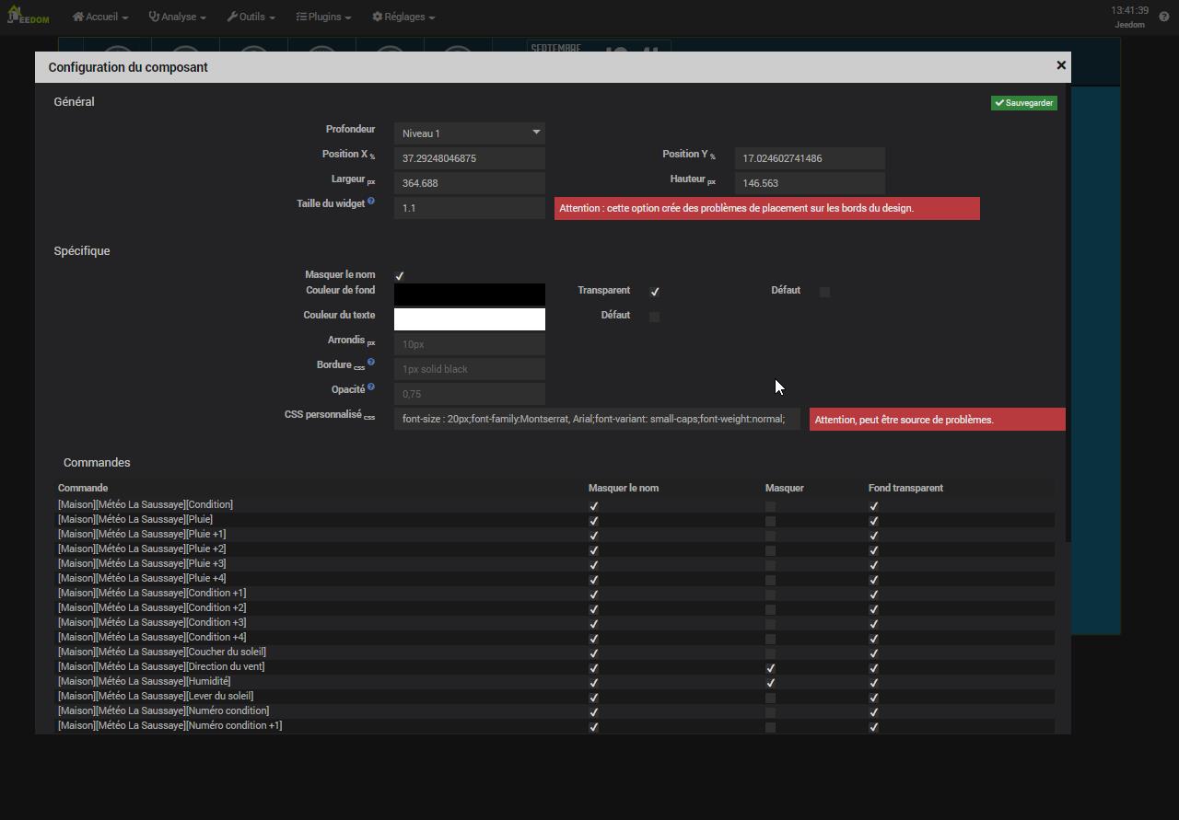1179x820 pixels.
Task: Toggle Masquer checkbox for Direction du vent
Action: pos(770,668)
